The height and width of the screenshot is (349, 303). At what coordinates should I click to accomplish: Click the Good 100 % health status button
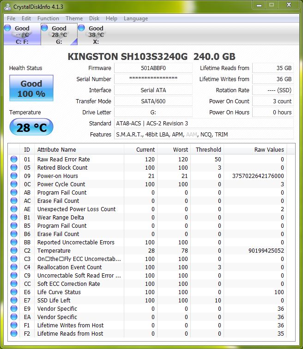(x=31, y=89)
